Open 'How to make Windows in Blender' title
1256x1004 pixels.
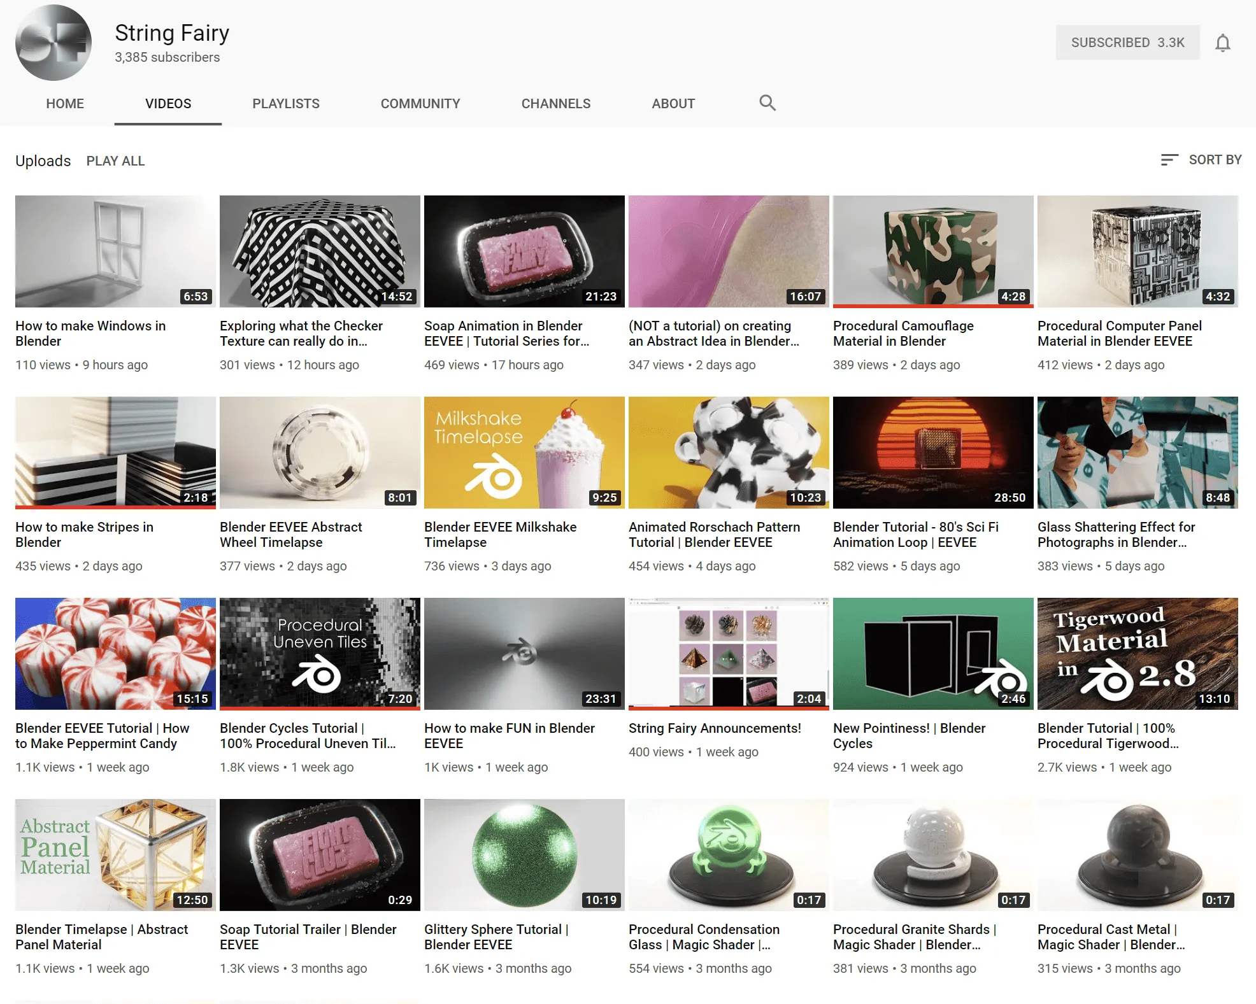[90, 333]
